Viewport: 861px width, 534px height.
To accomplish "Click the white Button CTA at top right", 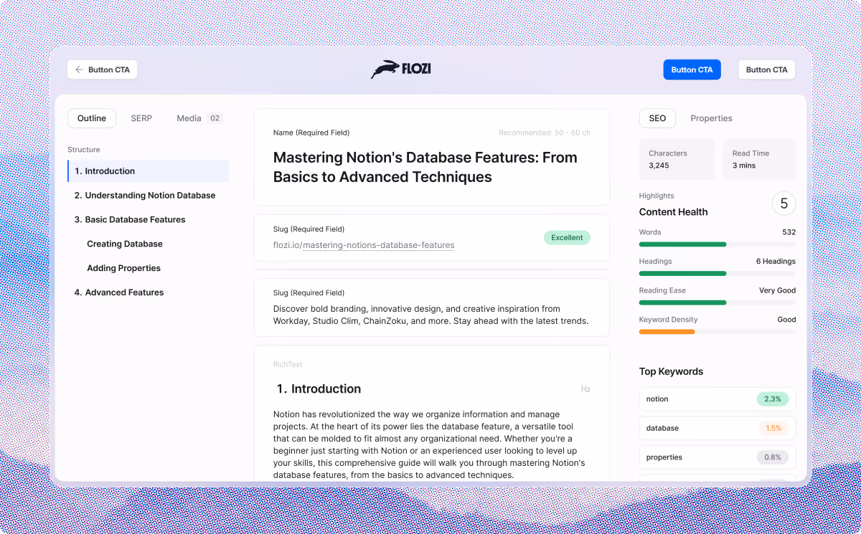I will (x=766, y=70).
